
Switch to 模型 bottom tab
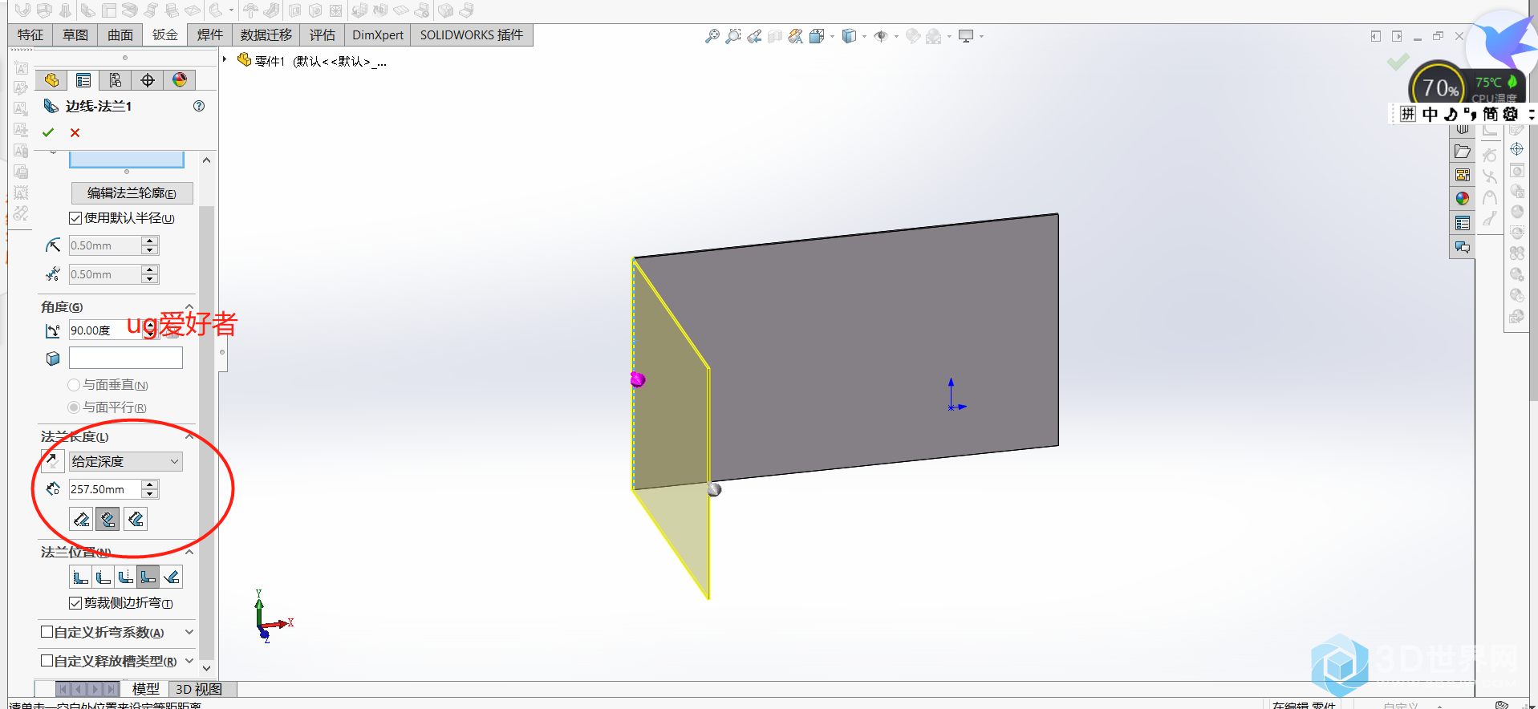point(146,689)
